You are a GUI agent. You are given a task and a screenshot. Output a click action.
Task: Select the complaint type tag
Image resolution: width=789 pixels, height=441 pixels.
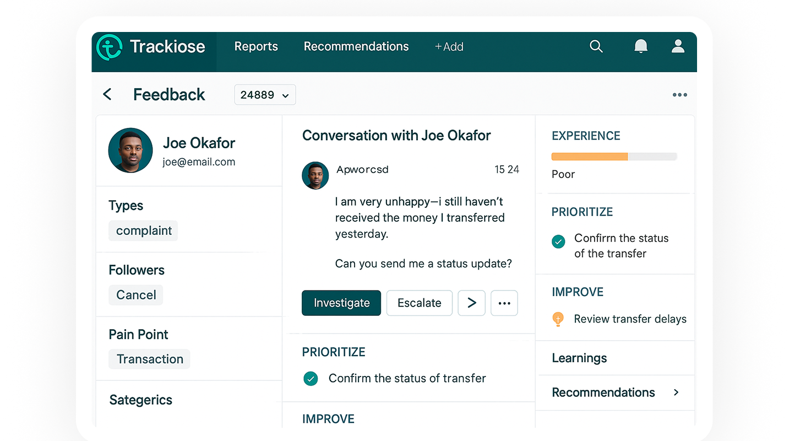[143, 230]
